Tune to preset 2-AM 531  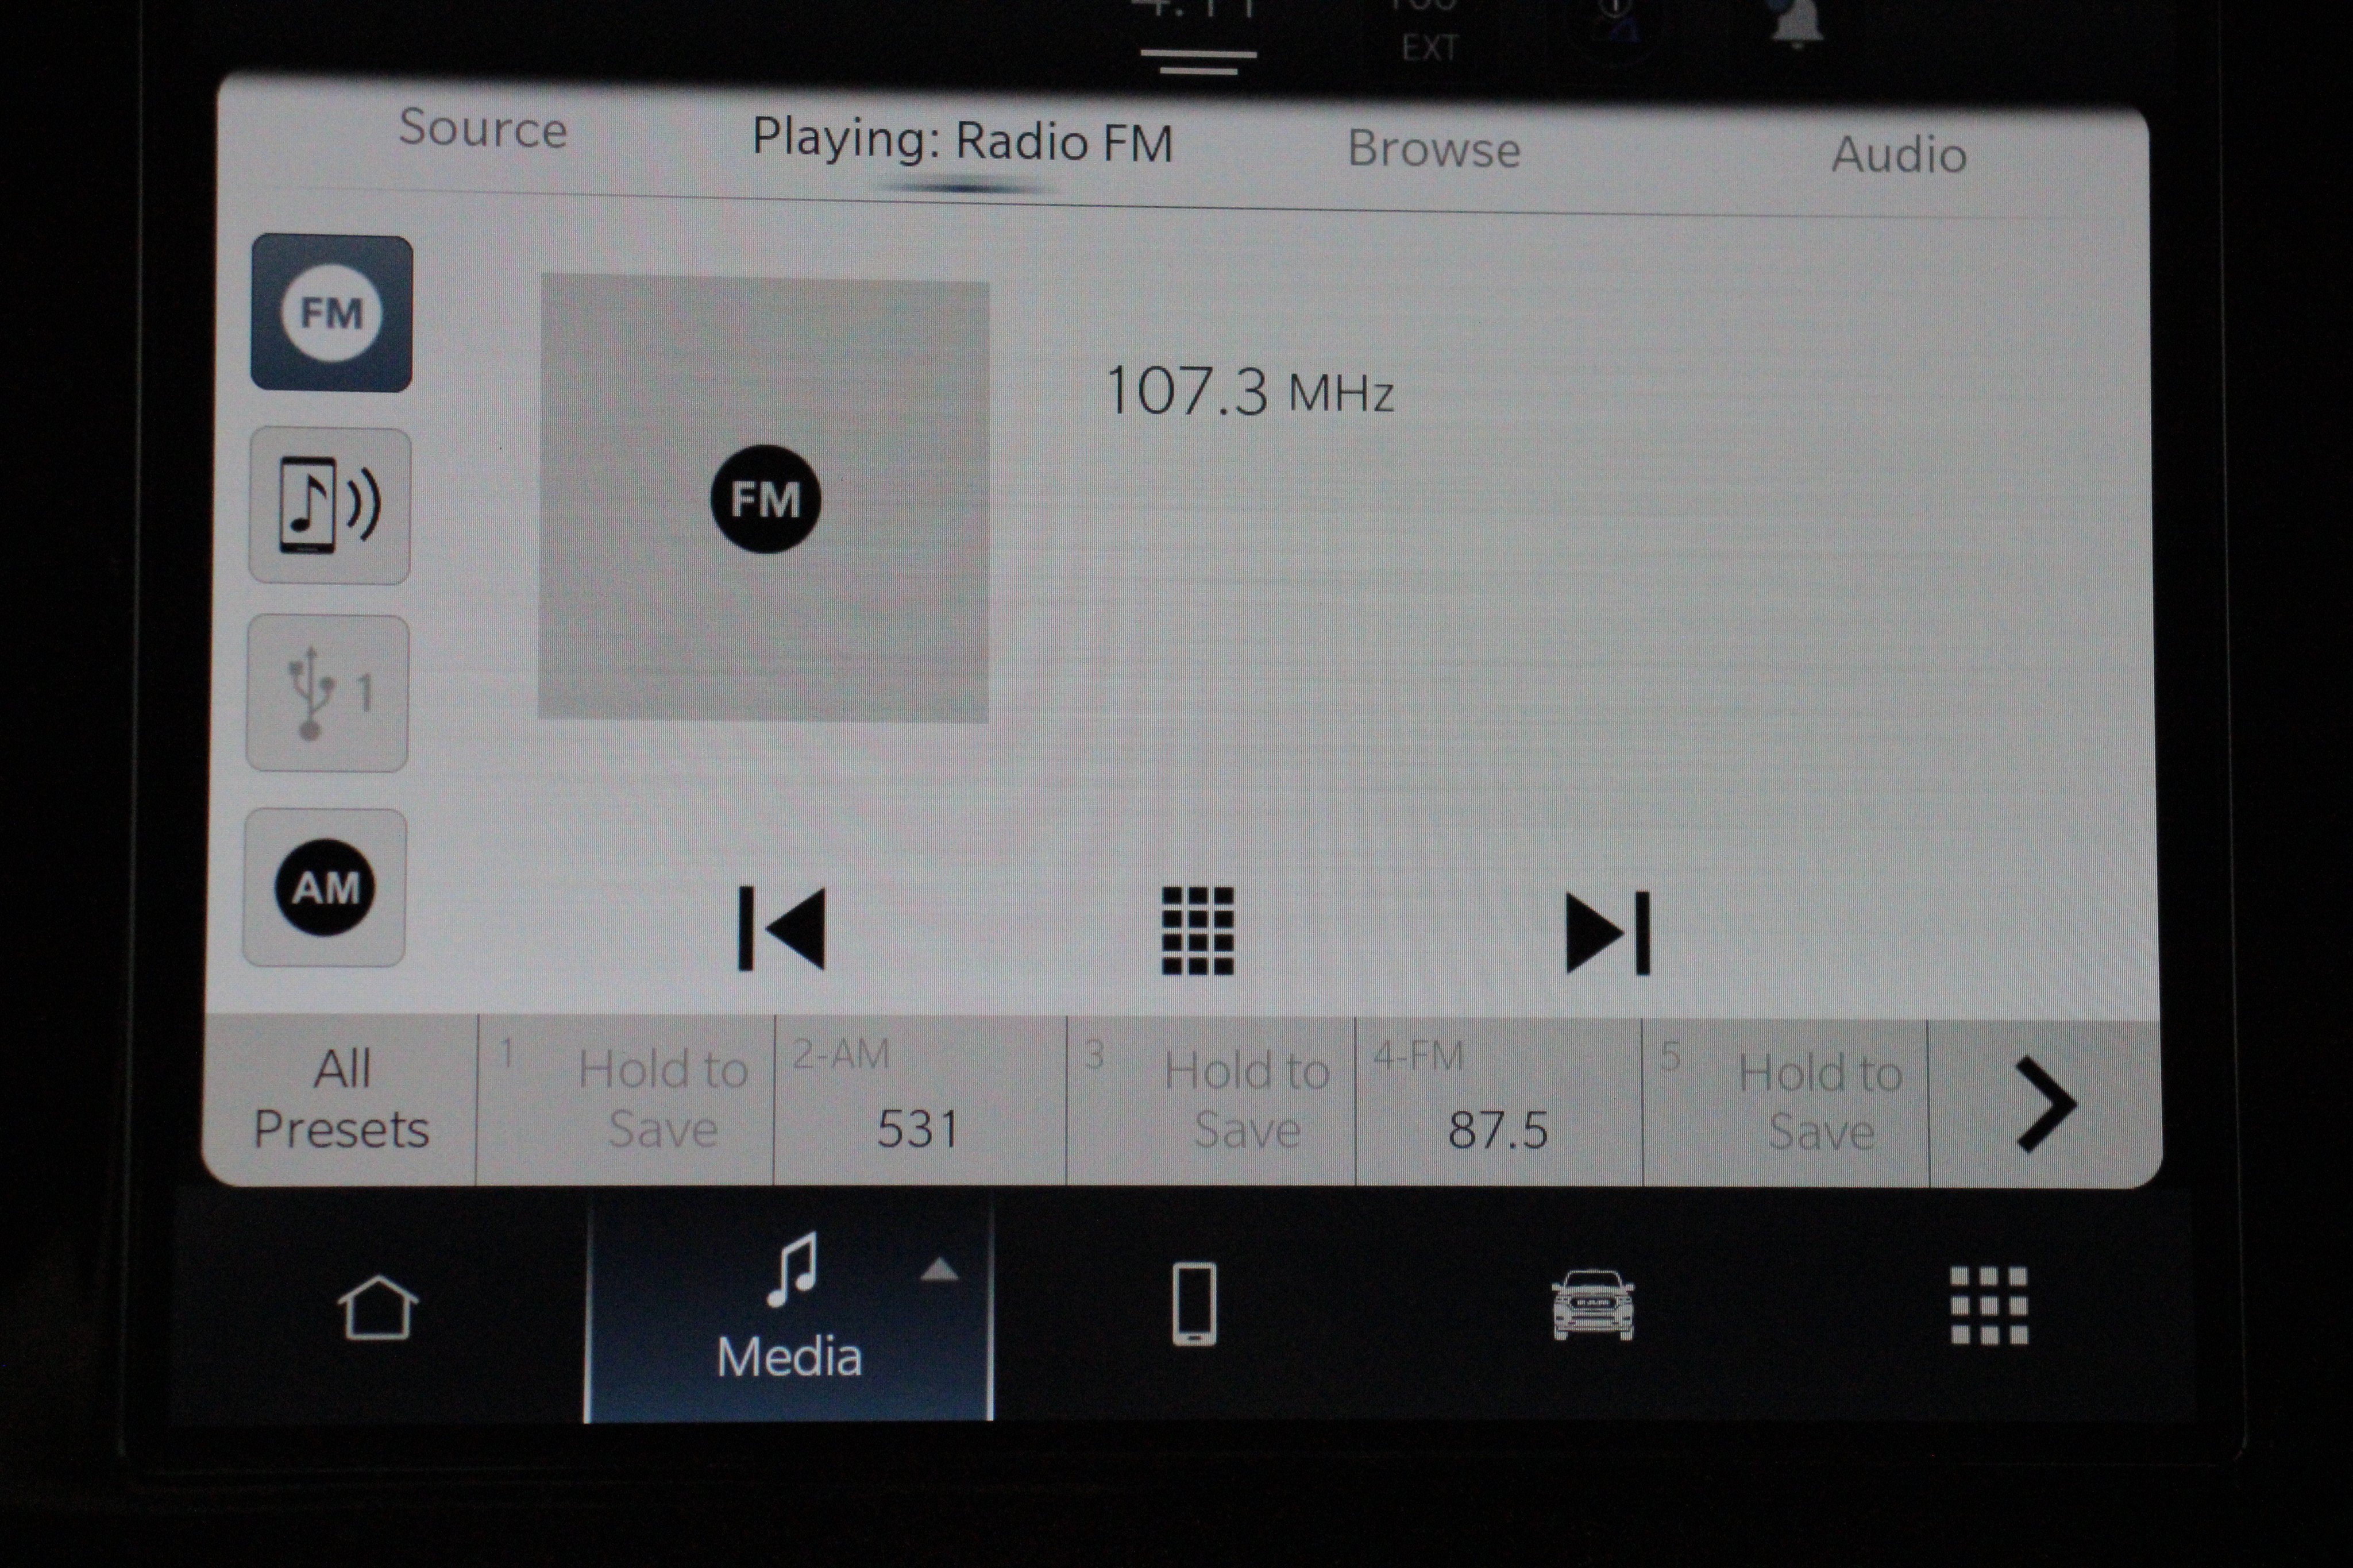coord(920,1101)
